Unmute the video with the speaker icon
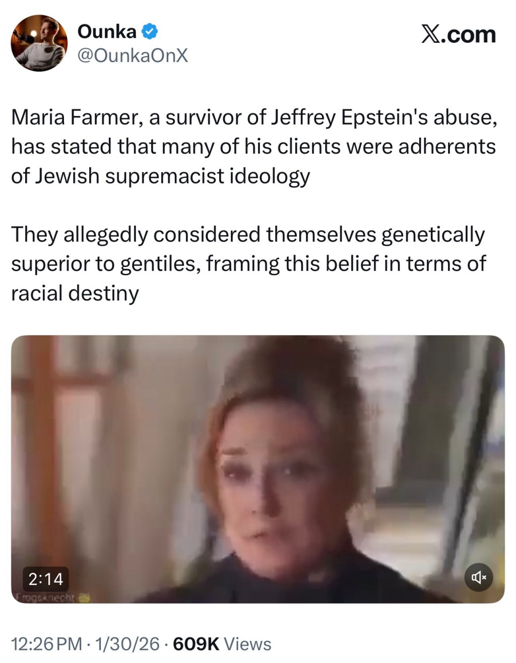This screenshot has height=663, width=516. [478, 577]
